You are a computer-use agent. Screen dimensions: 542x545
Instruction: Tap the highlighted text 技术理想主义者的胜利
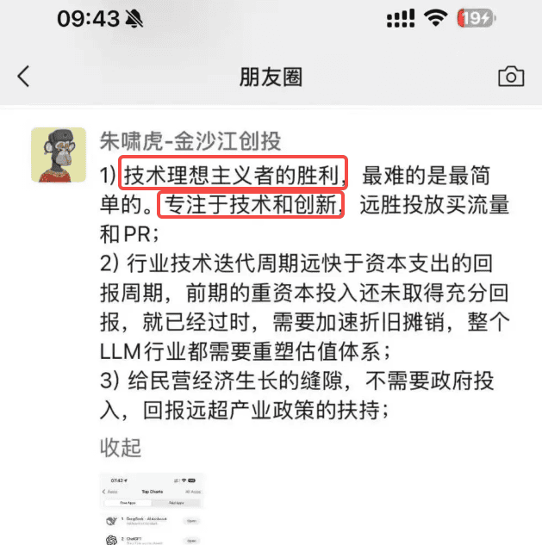232,175
